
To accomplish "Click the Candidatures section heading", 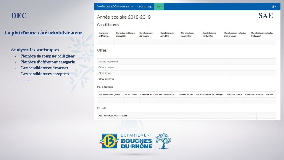I will 108,25.
